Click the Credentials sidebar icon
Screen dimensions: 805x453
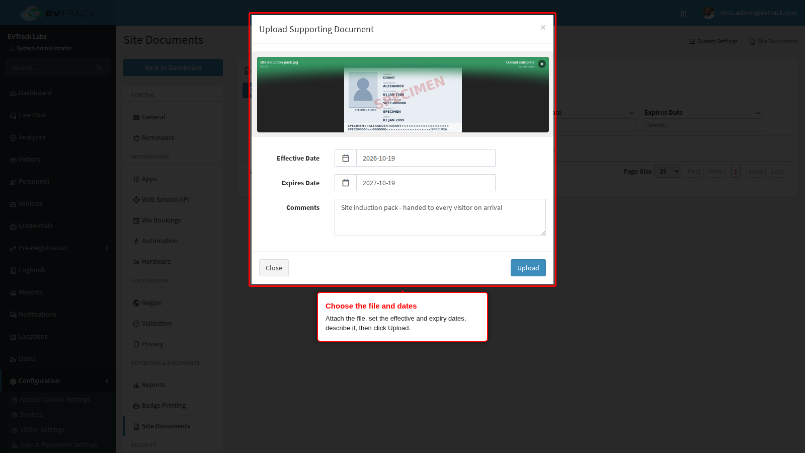tap(13, 226)
